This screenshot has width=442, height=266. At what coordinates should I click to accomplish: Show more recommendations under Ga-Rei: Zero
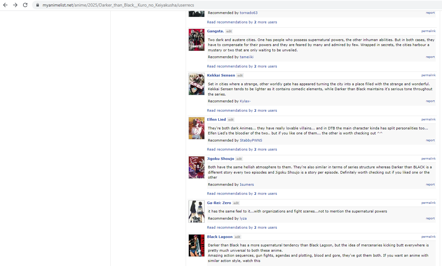click(242, 227)
